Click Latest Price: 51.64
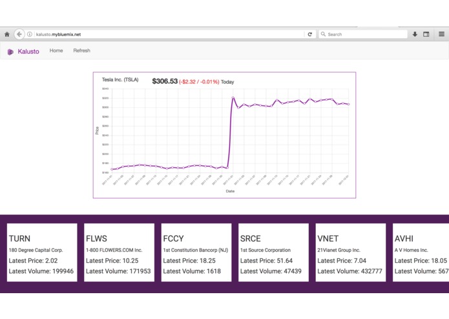The height and width of the screenshot is (319, 449). pyautogui.click(x=267, y=261)
